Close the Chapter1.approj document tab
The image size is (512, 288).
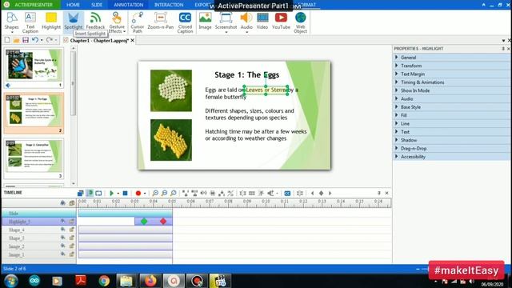pyautogui.click(x=133, y=41)
